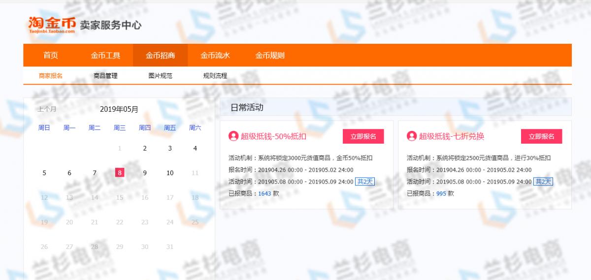
Task: Select date 10 in the calendar
Action: click(170, 173)
